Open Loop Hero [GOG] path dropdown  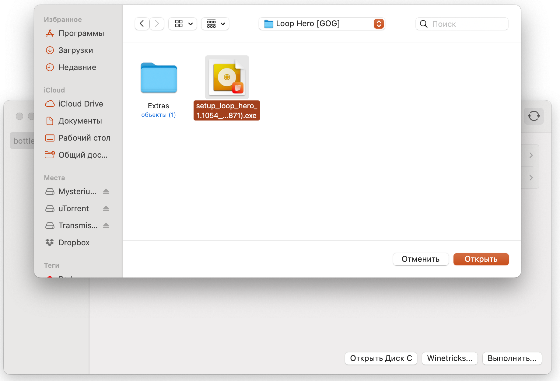coord(322,24)
